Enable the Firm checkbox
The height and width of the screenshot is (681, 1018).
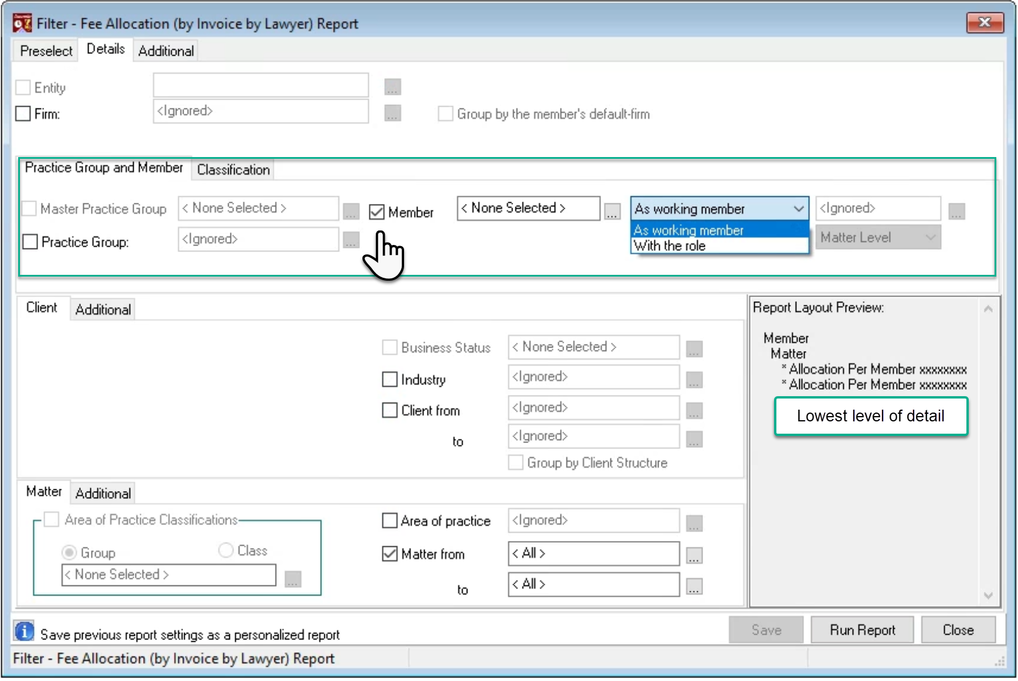[x=23, y=114]
